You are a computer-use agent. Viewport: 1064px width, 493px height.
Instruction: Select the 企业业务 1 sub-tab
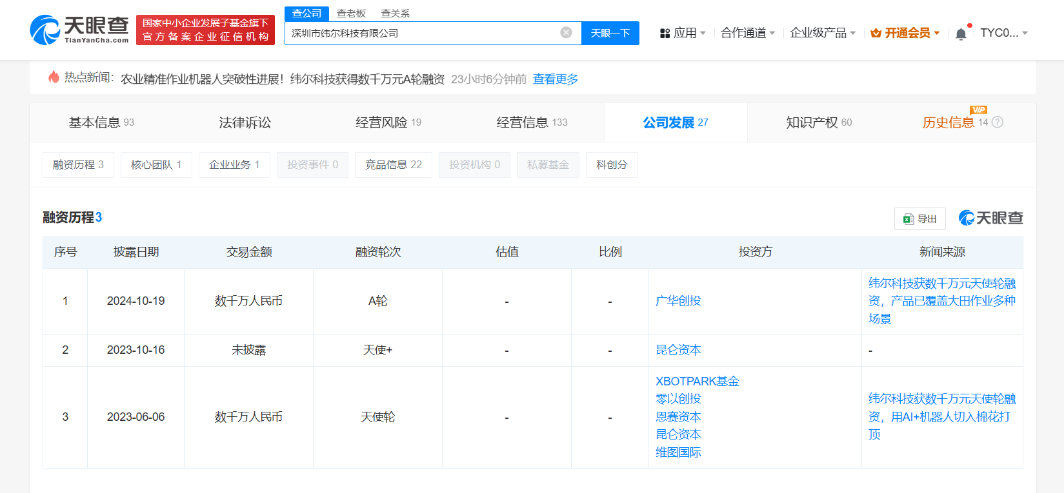coord(234,165)
